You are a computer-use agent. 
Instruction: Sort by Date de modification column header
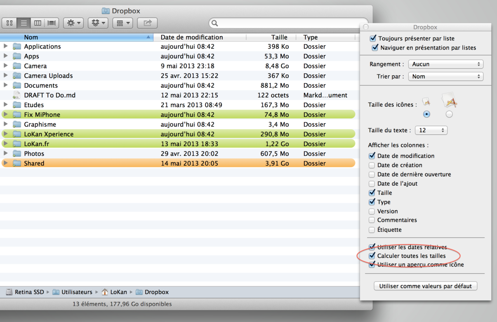click(x=192, y=37)
